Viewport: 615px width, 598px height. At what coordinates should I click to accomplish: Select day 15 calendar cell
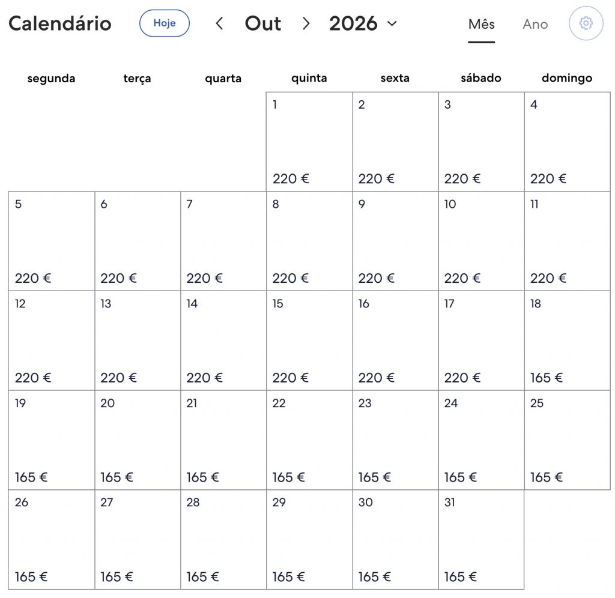309,340
